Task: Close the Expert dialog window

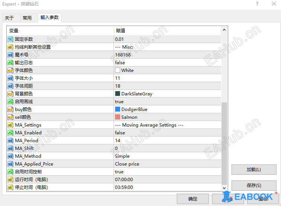Action: [274, 4]
